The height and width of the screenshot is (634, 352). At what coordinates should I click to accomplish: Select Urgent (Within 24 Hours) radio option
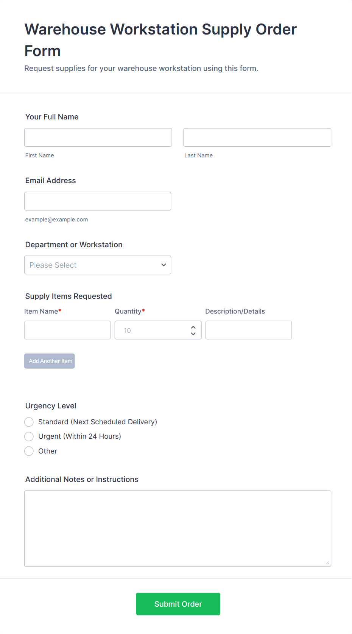click(x=29, y=436)
